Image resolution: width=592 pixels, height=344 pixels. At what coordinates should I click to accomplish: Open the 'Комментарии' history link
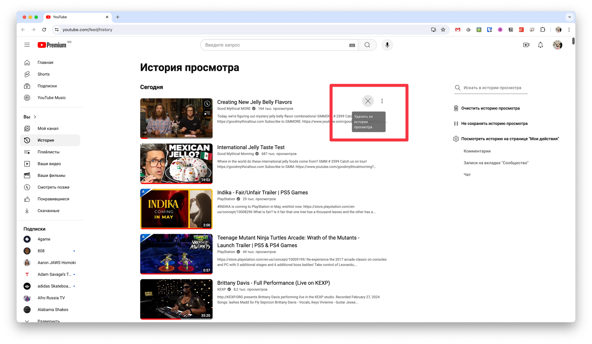pyautogui.click(x=477, y=151)
